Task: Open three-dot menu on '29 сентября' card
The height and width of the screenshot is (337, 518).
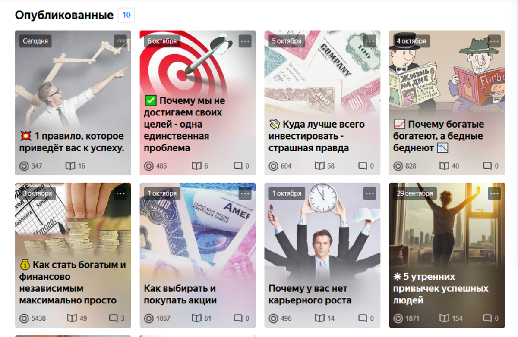Action: click(x=495, y=193)
